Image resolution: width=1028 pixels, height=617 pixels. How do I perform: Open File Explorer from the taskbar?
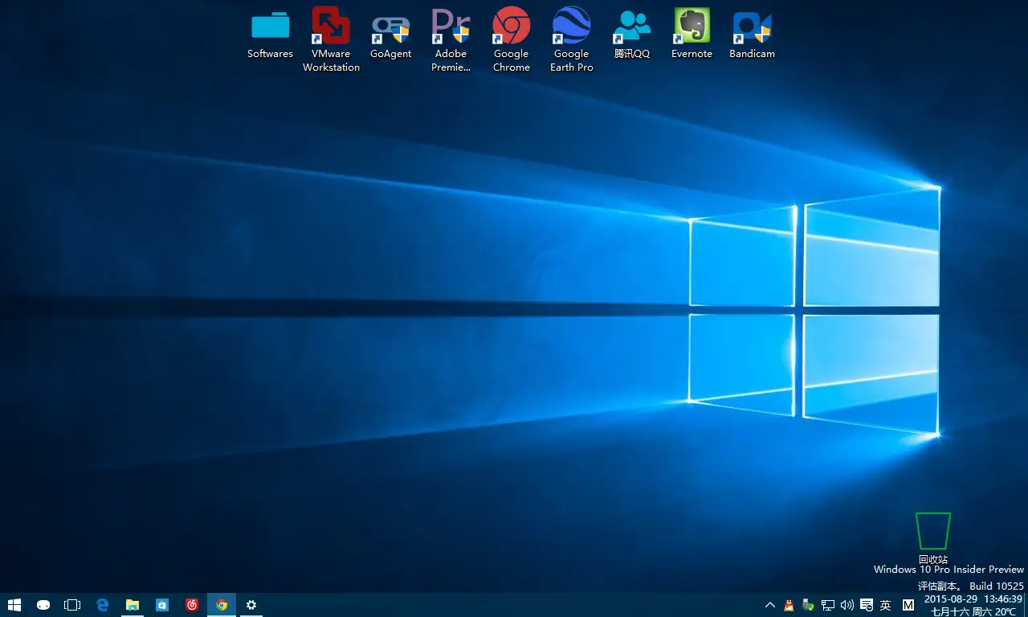pyautogui.click(x=133, y=605)
